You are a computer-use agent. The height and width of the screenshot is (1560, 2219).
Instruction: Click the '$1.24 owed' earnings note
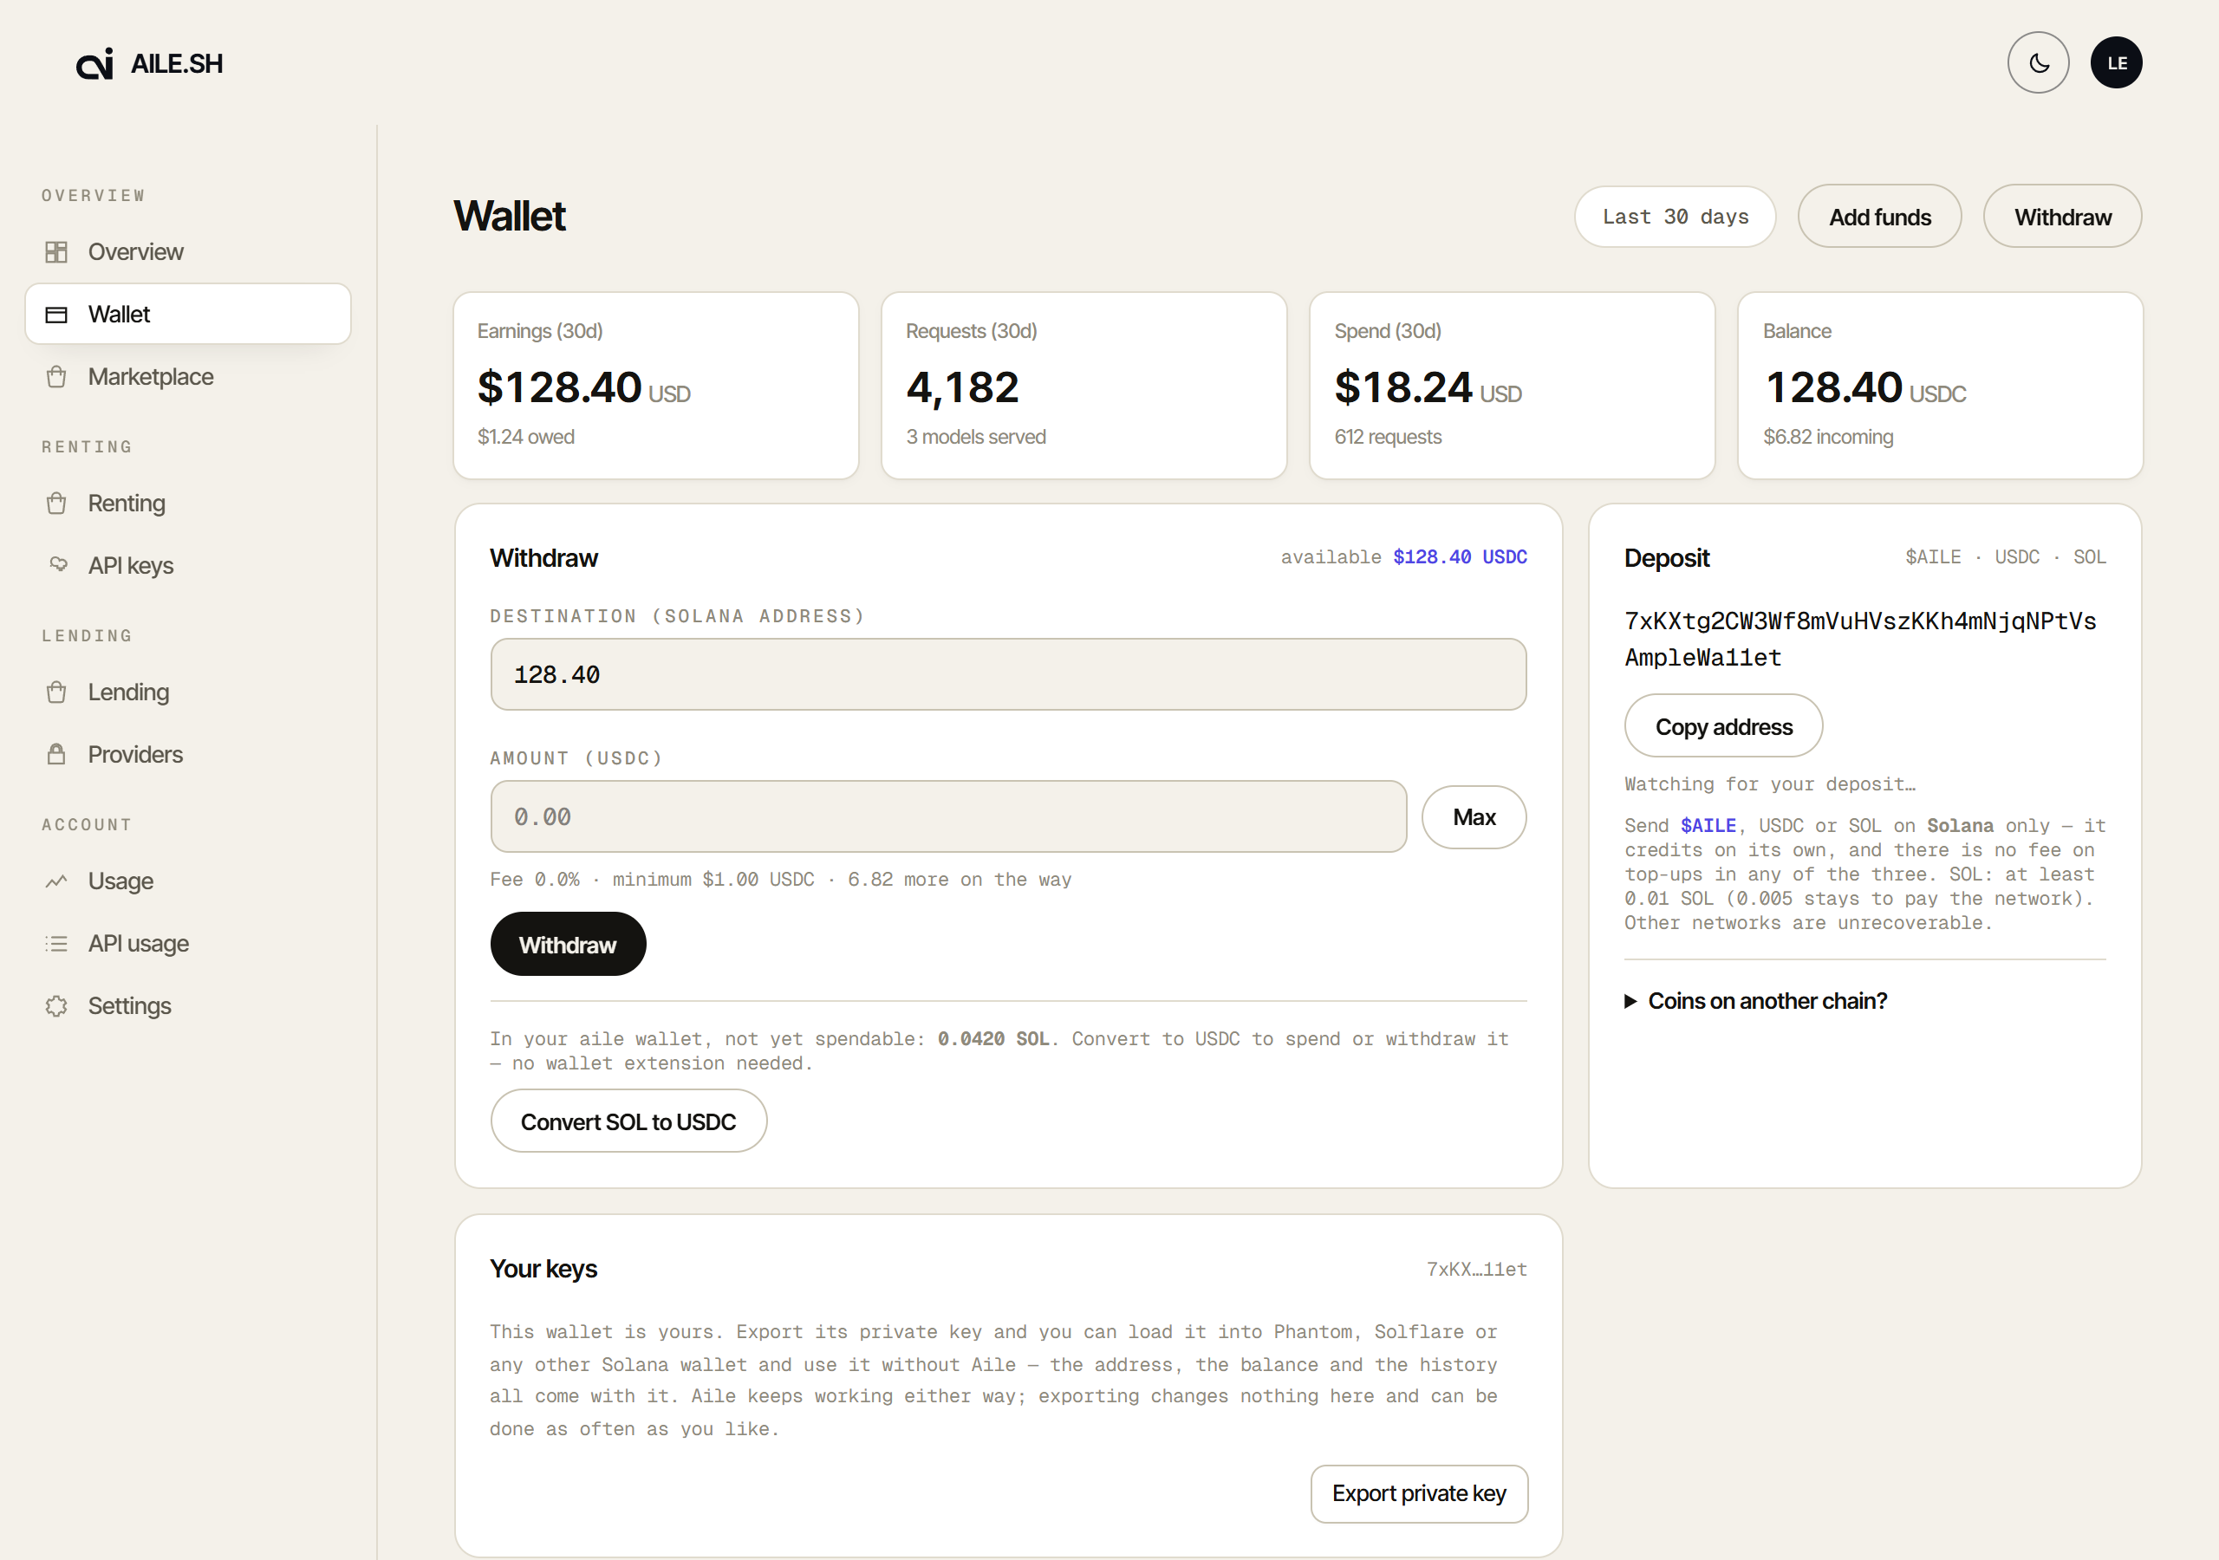click(x=526, y=437)
